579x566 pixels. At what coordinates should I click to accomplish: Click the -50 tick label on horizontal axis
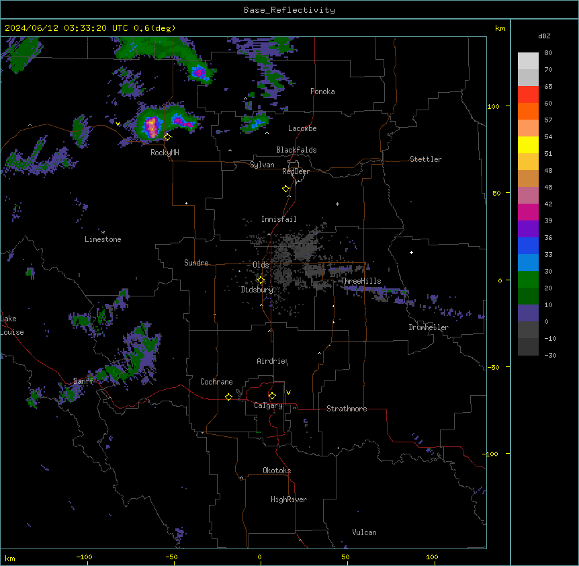tap(171, 557)
